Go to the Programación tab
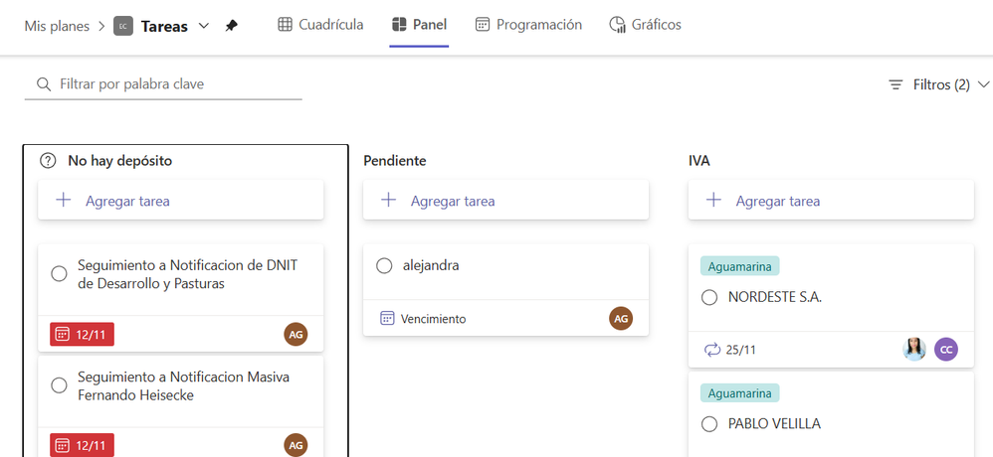 (528, 25)
